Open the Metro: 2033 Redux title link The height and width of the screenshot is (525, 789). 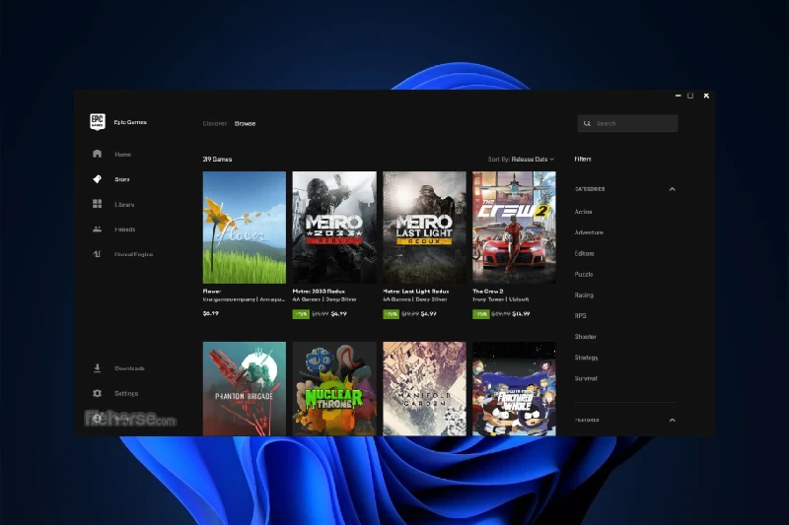[318, 292]
